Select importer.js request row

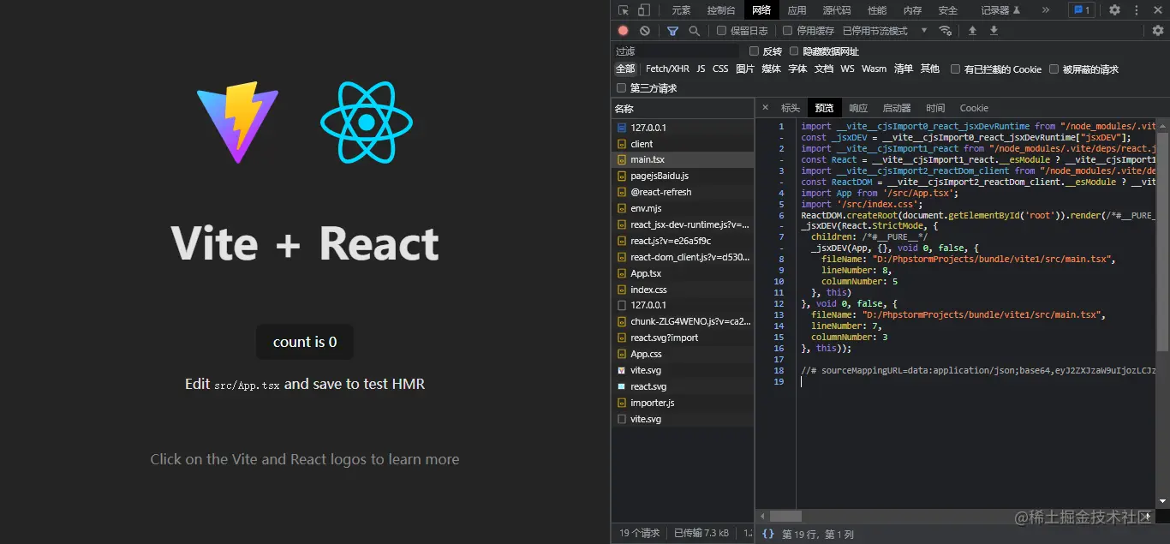[683, 403]
